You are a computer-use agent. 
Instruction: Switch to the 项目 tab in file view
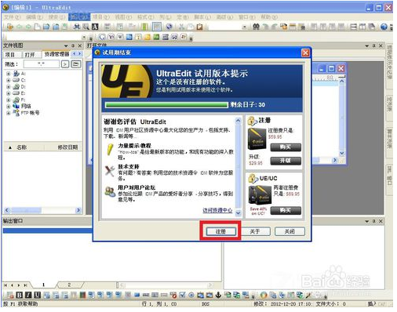(x=10, y=54)
